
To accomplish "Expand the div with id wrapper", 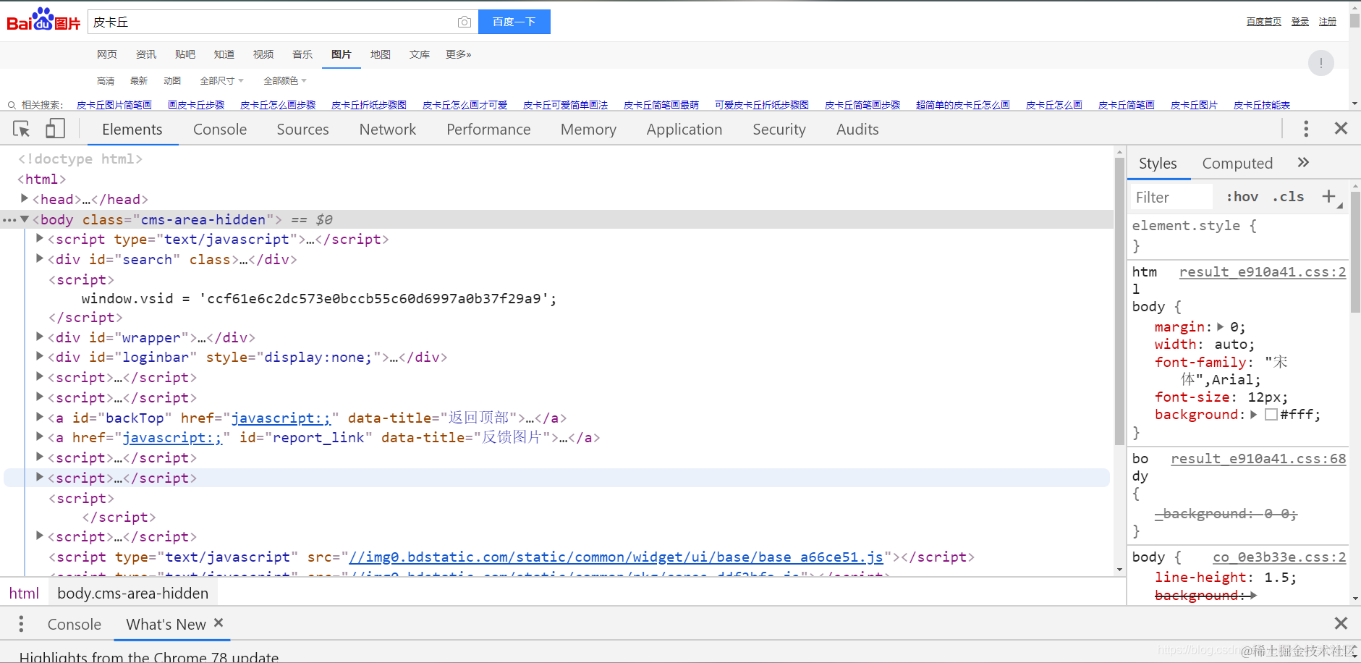I will (40, 337).
